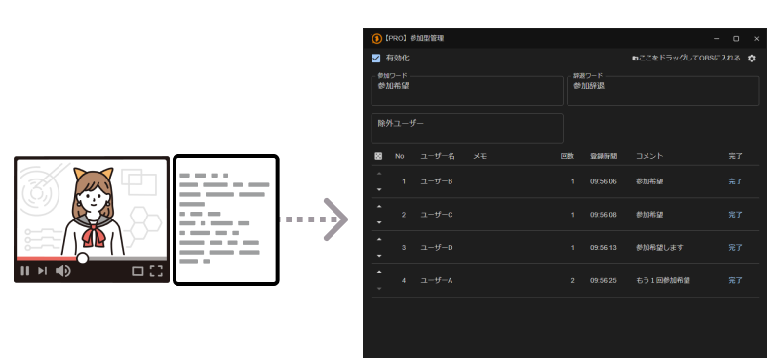
Task: Click the OBS drag source icon
Action: (x=635, y=58)
